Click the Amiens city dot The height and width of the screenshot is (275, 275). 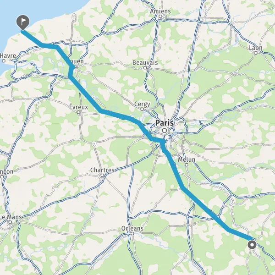160,16
